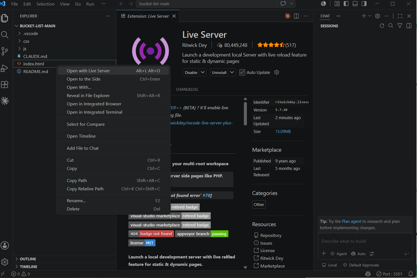Open the Run and Debug view
The height and width of the screenshot is (278, 417).
point(5,68)
